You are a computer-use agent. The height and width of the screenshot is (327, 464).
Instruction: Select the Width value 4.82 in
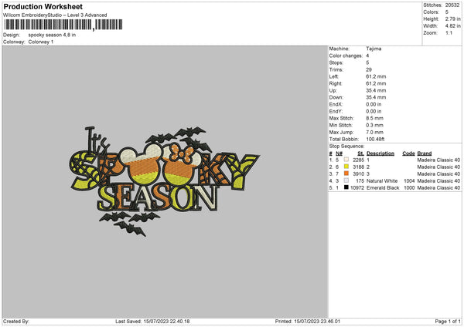452,26
